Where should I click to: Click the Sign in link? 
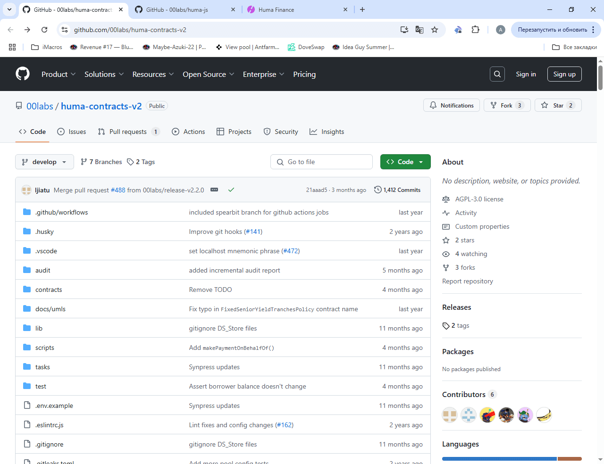point(526,74)
